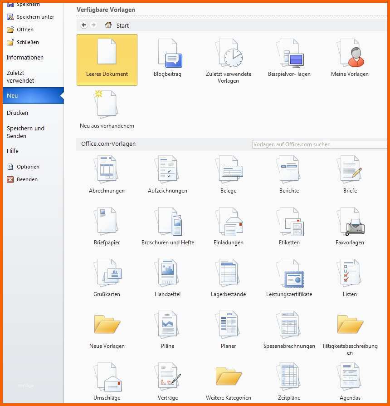Open the Zeitpläne templates
The image size is (390, 406).
coord(289,381)
